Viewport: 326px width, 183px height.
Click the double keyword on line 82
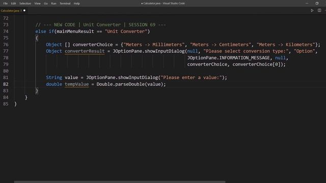click(54, 84)
